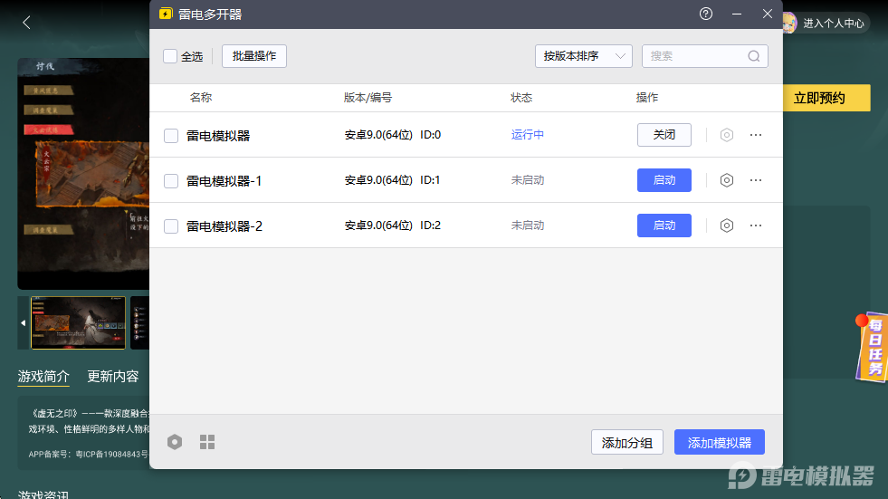The width and height of the screenshot is (888, 499).
Task: Minimize the 雷电多开器 window
Action: pos(737,14)
